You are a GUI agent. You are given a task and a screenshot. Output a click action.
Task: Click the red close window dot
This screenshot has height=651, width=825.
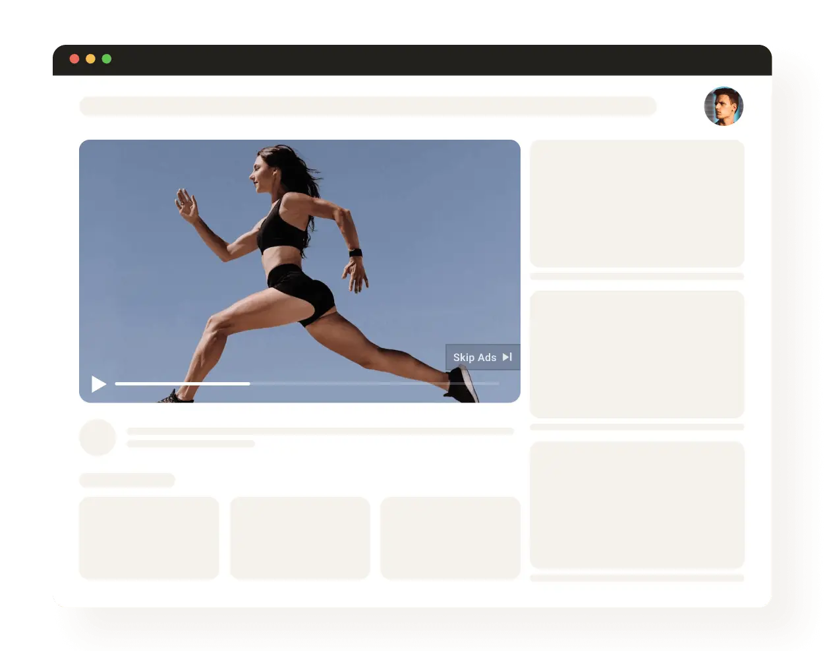click(74, 59)
